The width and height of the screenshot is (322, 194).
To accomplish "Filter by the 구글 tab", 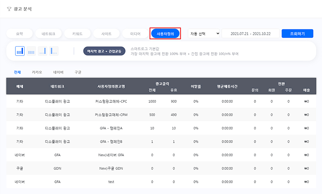I will click(78, 72).
